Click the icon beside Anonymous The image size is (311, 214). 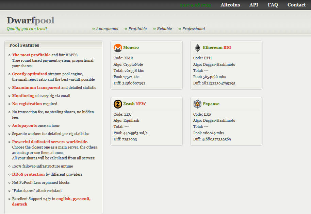(x=94, y=29)
